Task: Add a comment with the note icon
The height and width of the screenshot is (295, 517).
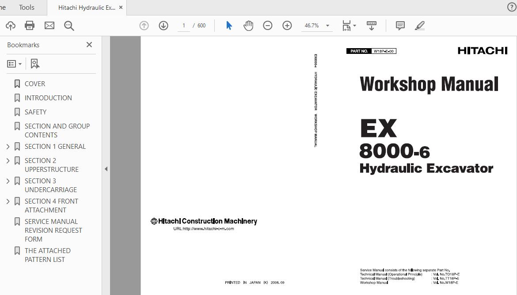Action: 400,25
